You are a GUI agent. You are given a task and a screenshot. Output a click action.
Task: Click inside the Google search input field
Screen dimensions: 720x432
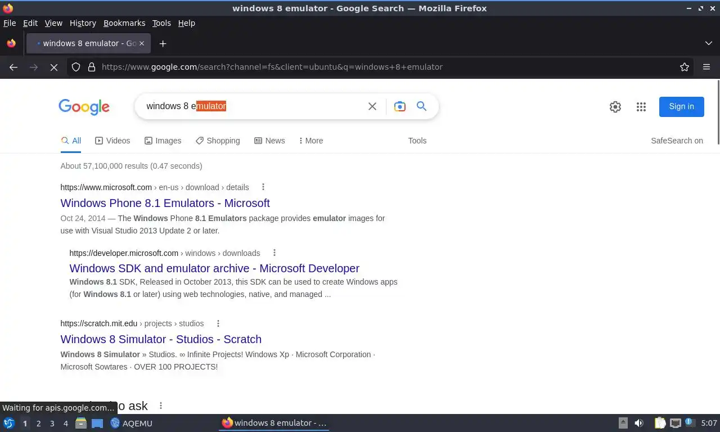point(253,106)
